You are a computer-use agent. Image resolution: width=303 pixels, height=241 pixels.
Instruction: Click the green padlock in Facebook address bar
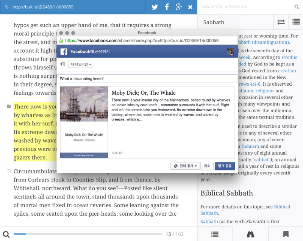click(x=61, y=41)
